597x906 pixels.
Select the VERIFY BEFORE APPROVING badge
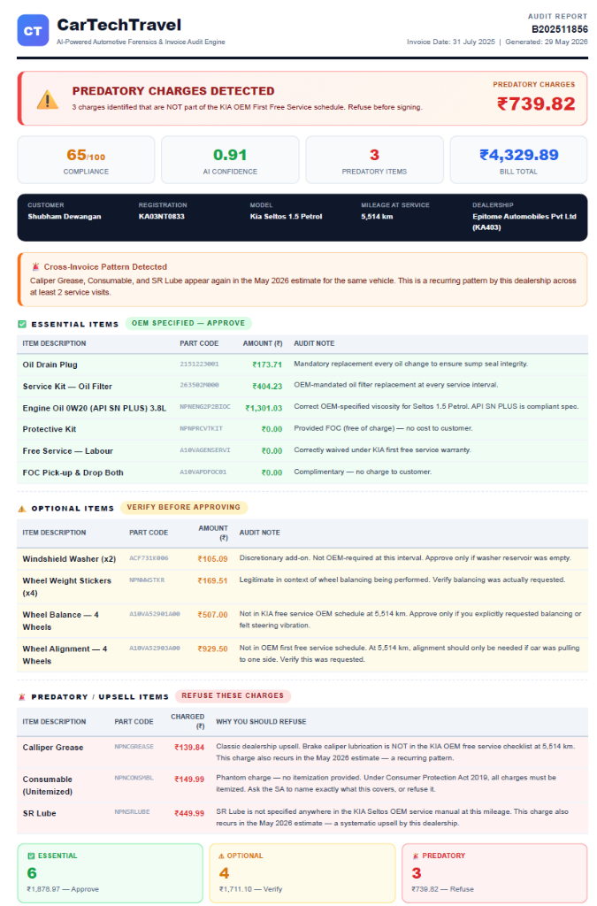[x=184, y=507]
